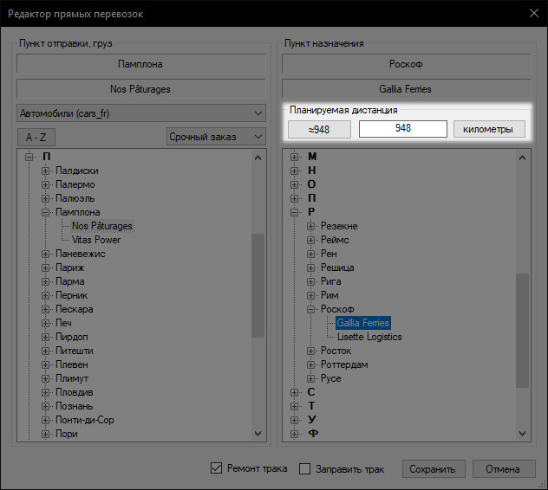
Task: Collapse the Р letter group in destination tree
Action: (x=294, y=212)
